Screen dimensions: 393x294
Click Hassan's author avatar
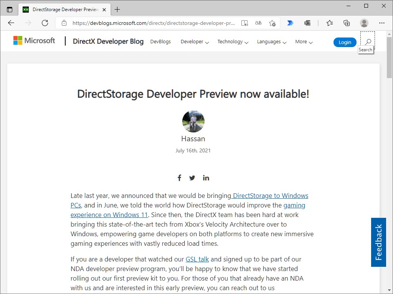193,121
